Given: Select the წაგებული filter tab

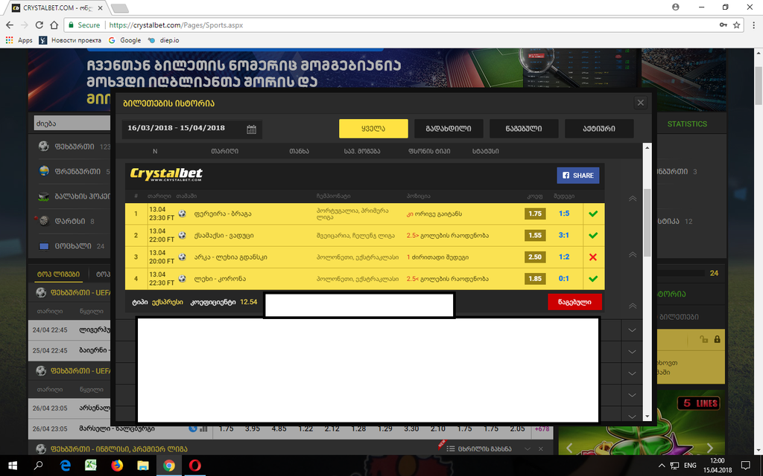Looking at the screenshot, I should click(524, 129).
